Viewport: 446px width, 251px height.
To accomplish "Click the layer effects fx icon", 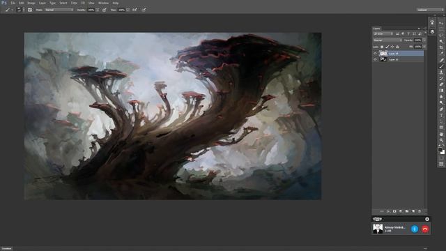I will [x=388, y=211].
